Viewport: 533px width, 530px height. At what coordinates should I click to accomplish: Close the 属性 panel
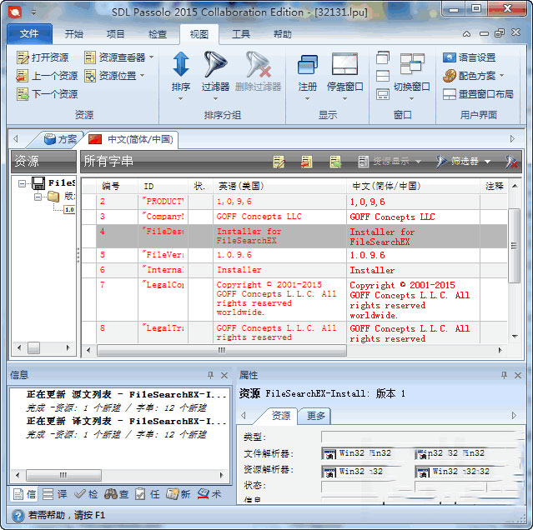pyautogui.click(x=518, y=375)
